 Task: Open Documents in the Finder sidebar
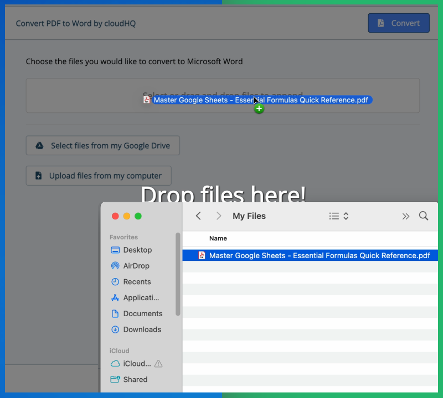[136, 313]
